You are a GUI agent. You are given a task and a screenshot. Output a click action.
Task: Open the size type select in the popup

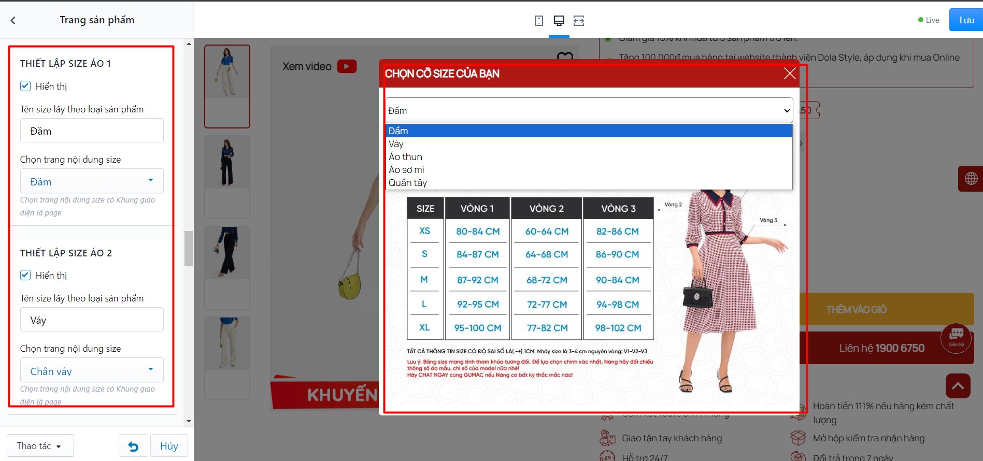pyautogui.click(x=589, y=110)
